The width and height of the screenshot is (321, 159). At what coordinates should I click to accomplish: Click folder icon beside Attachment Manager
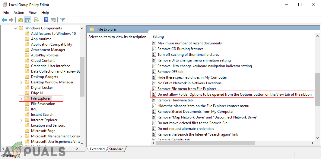click(x=27, y=50)
